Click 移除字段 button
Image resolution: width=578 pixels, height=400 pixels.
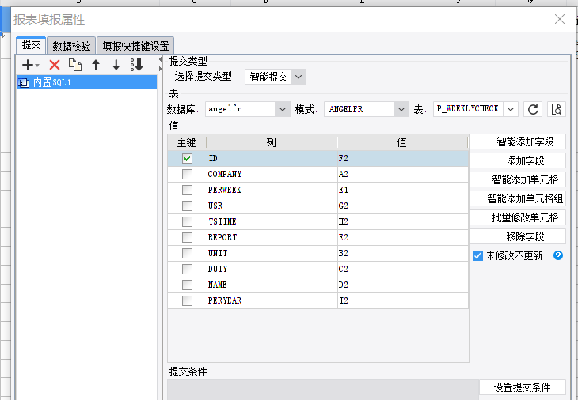pyautogui.click(x=518, y=236)
